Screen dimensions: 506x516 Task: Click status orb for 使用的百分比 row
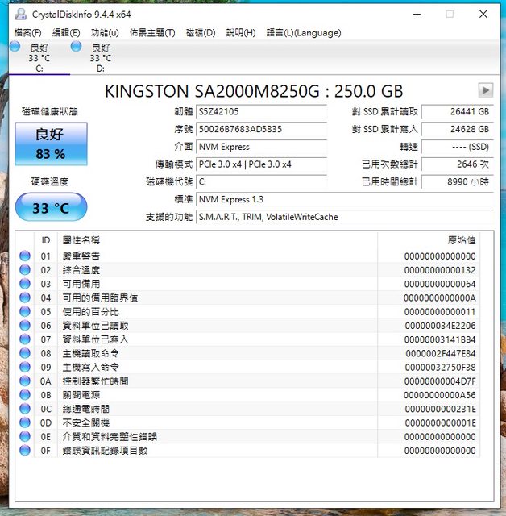point(25,312)
